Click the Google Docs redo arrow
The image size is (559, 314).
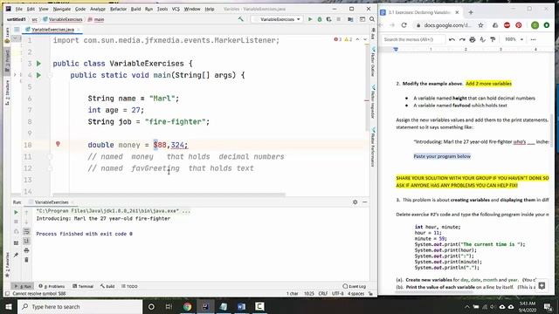[462, 39]
